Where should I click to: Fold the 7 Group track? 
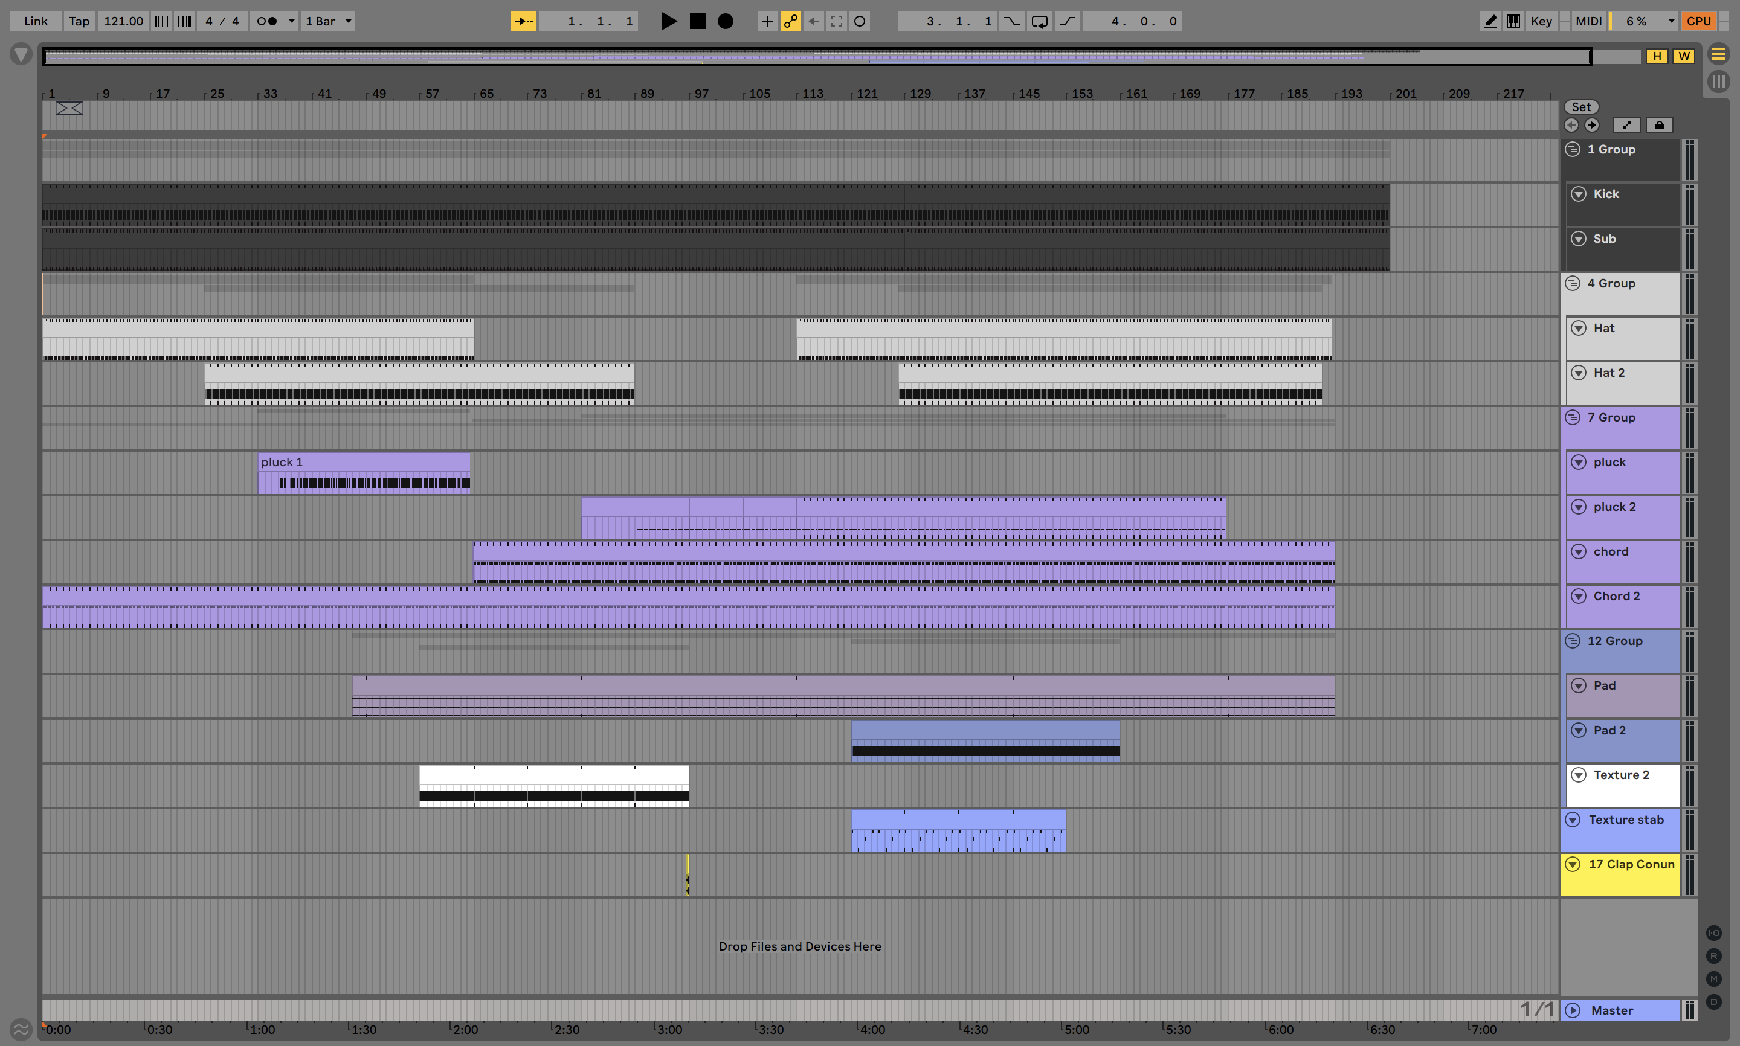[x=1573, y=417]
